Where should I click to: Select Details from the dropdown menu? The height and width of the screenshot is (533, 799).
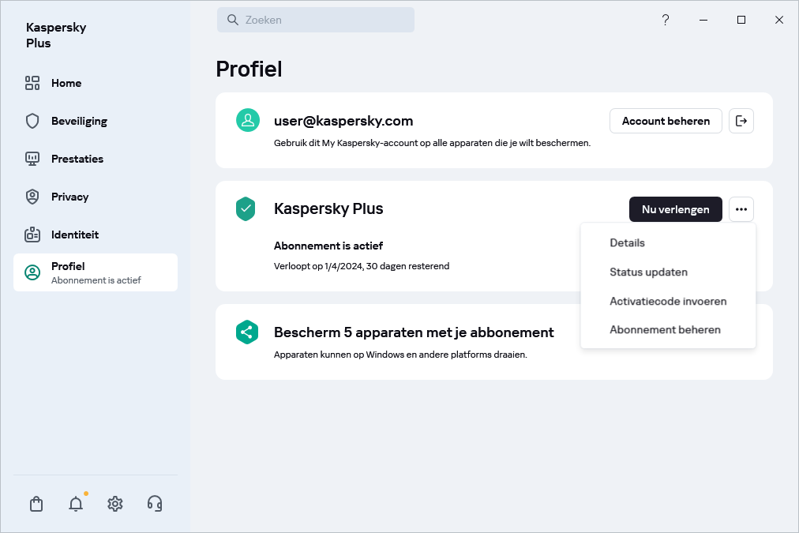tap(627, 243)
